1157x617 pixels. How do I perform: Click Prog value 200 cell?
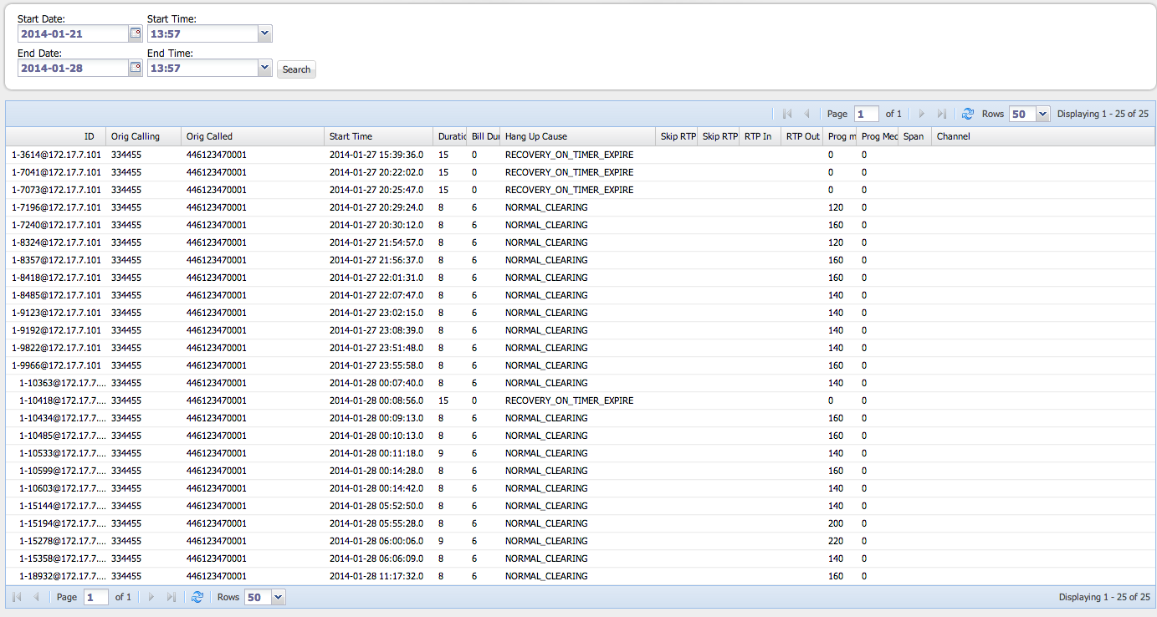point(836,523)
